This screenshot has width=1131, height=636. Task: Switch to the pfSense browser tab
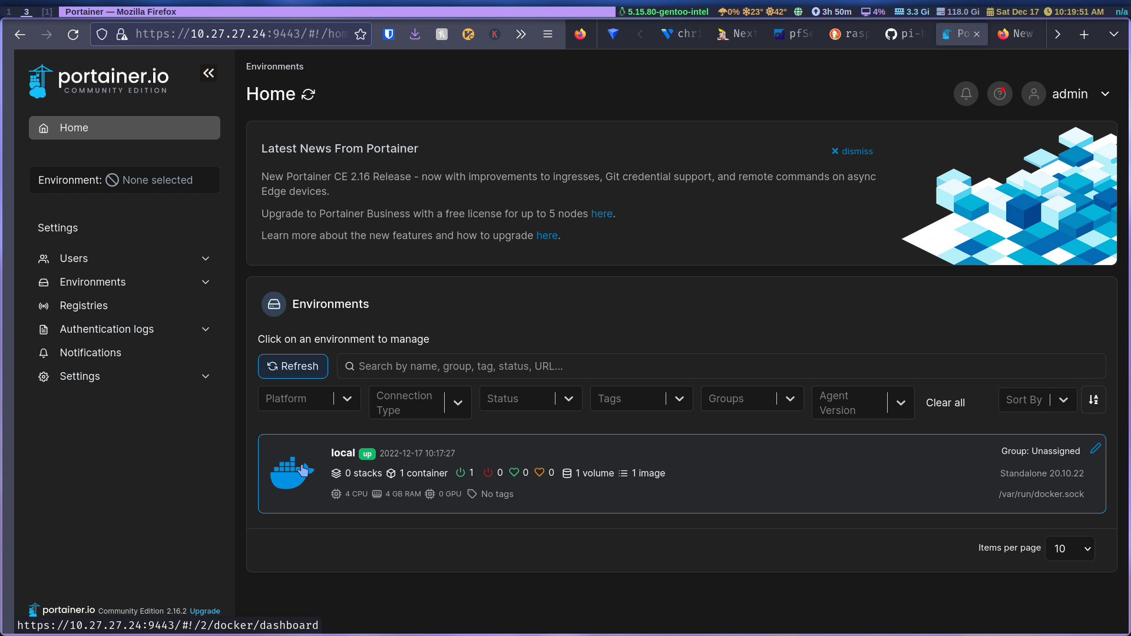(x=794, y=34)
